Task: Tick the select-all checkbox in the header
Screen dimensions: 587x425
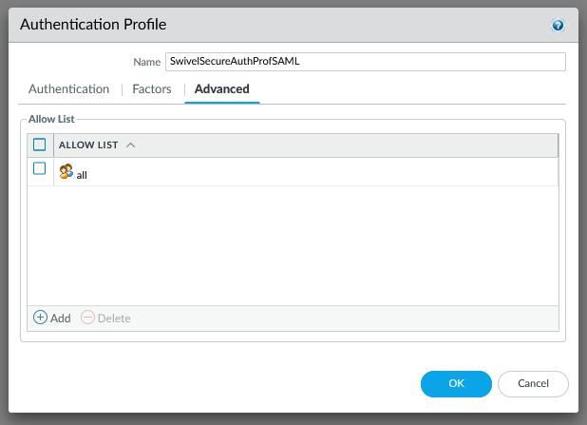Action: pos(40,145)
